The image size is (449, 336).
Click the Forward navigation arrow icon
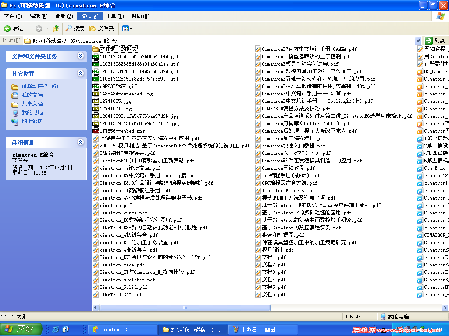pos(39,28)
